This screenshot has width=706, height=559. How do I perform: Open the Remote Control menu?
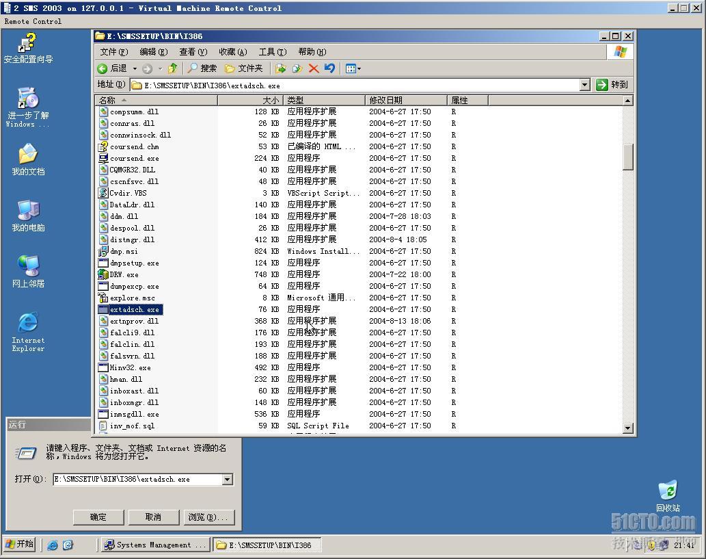(x=33, y=21)
